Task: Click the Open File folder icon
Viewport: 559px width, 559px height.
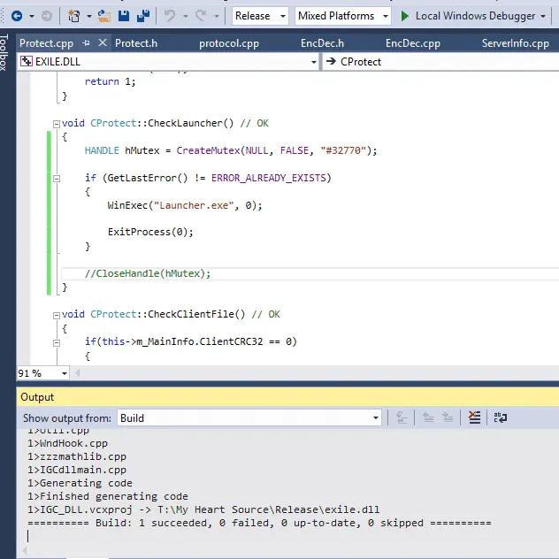Action: [104, 16]
